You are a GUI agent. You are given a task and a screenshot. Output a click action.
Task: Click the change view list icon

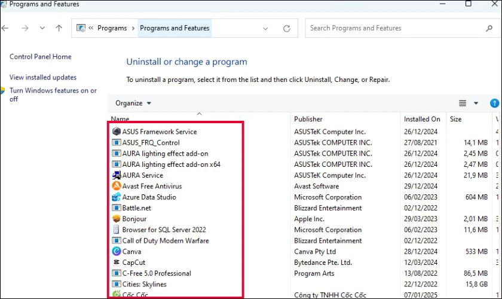pyautogui.click(x=463, y=103)
